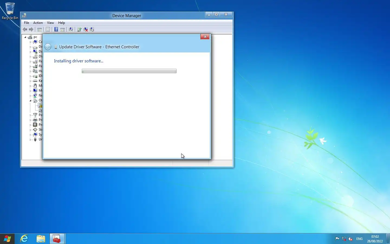Click the round back button in driver wizard

tap(48, 47)
